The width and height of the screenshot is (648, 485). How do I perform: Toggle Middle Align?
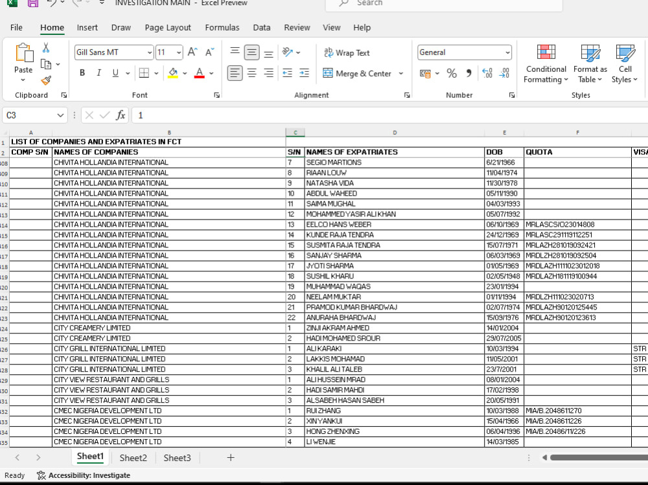pos(251,52)
